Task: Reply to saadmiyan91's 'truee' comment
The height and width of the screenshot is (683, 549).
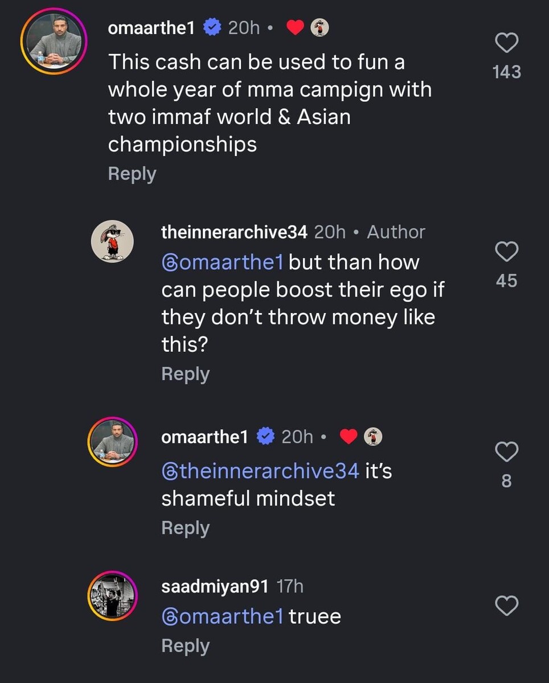Action: click(185, 646)
